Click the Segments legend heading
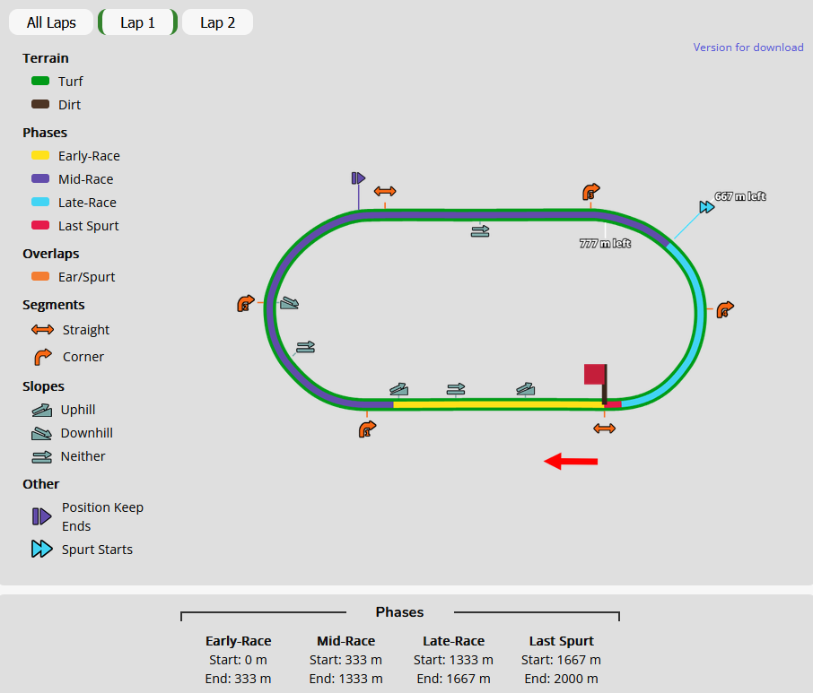This screenshot has width=813, height=693. pos(54,305)
